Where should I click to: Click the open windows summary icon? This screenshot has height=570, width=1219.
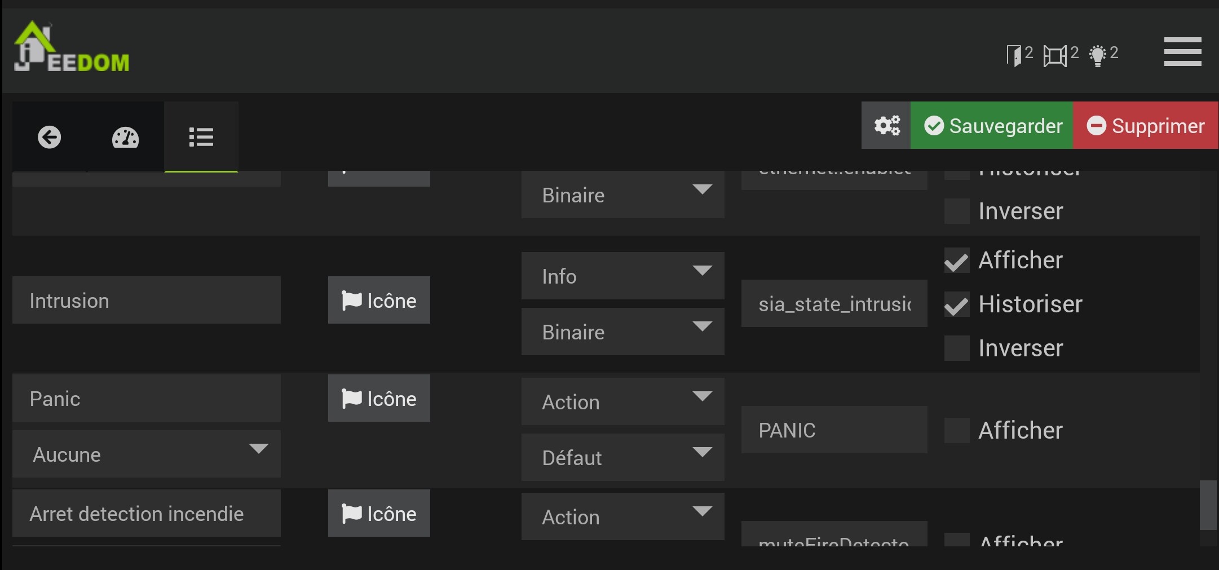tap(1054, 55)
